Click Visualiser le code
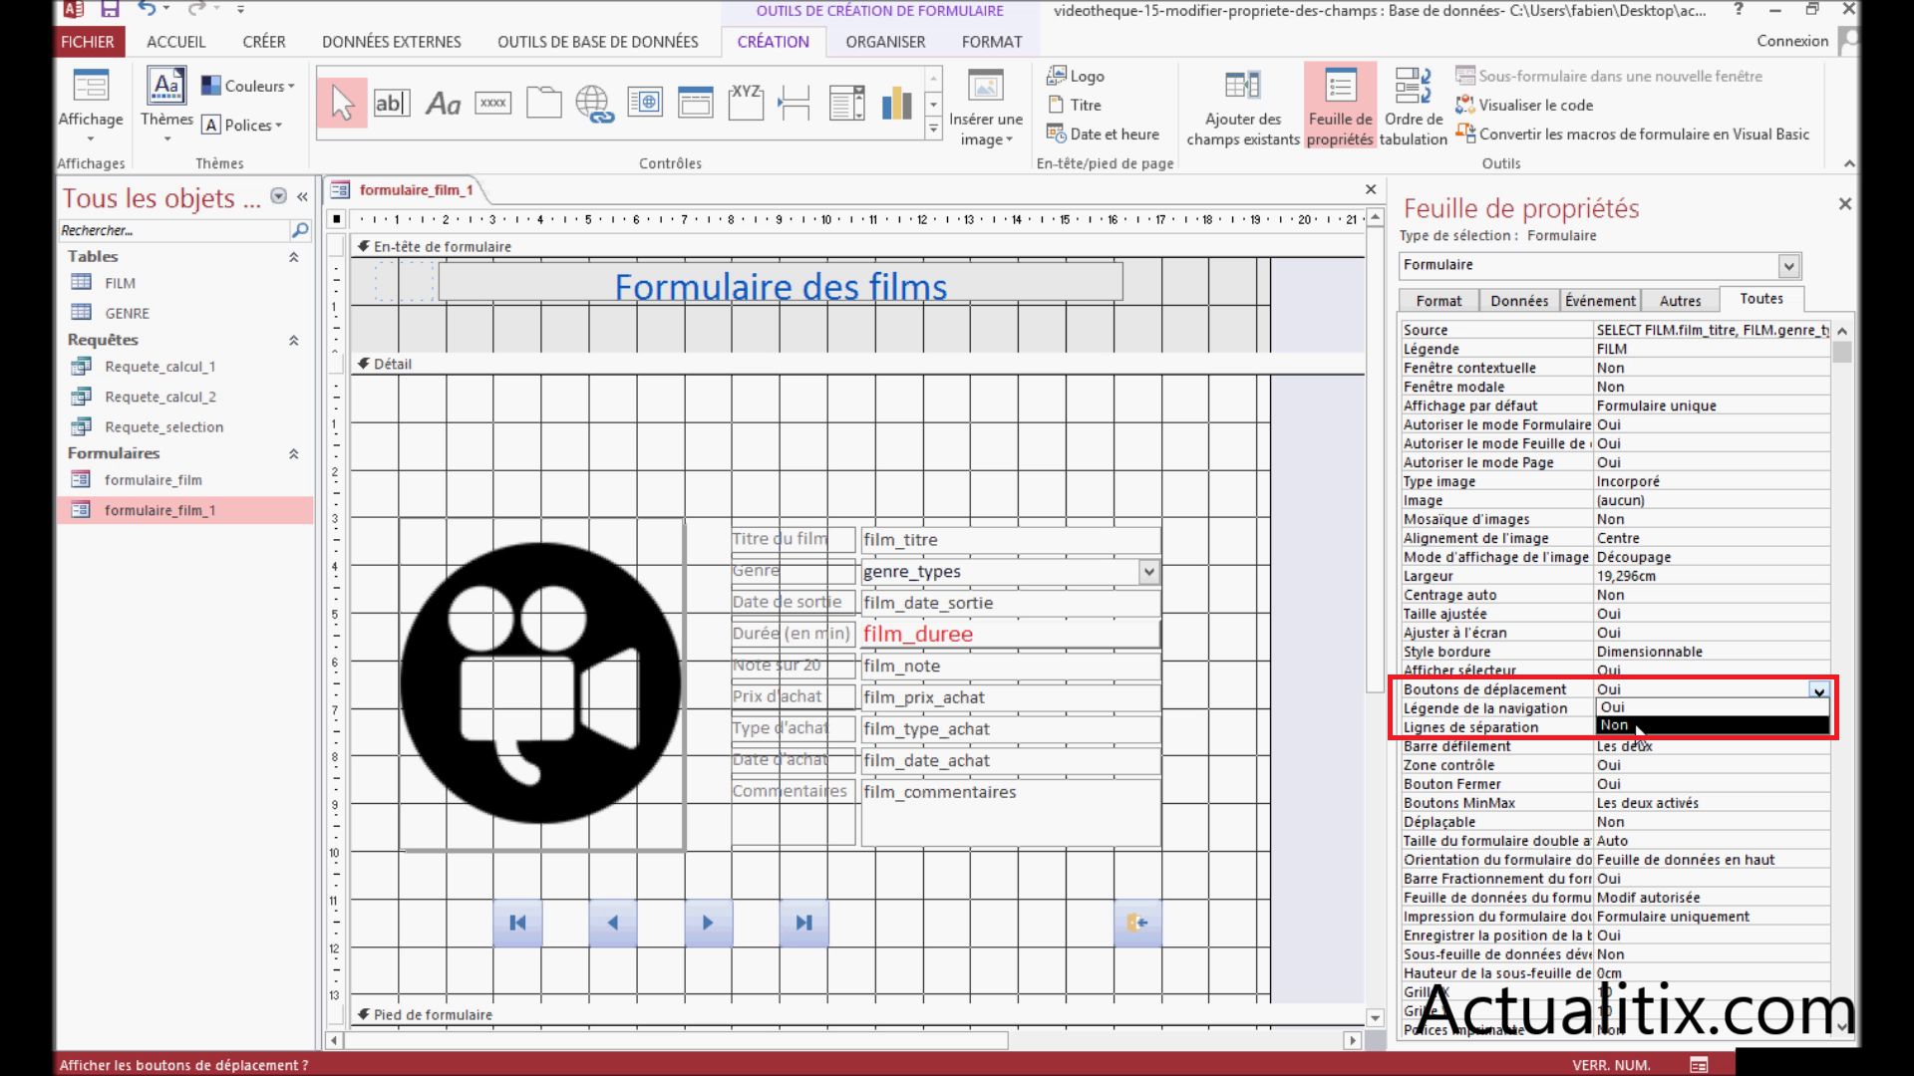The image size is (1914, 1076). click(x=1524, y=105)
